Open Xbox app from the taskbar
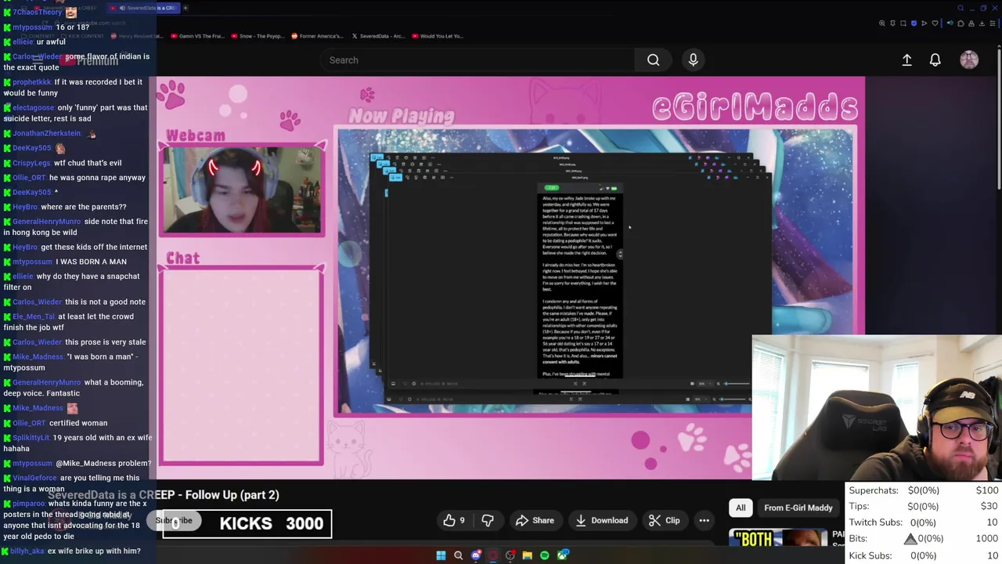The width and height of the screenshot is (1002, 564). [x=563, y=555]
